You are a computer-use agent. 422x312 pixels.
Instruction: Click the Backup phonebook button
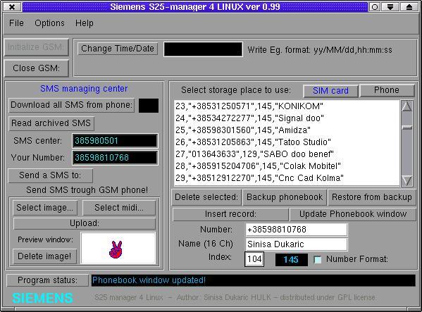coord(285,197)
